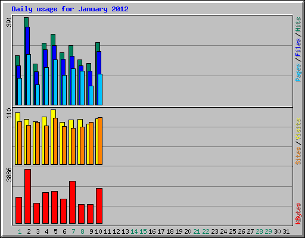
Task: Click the 3886 scale label on the KBytes chart
Action: 9,174
